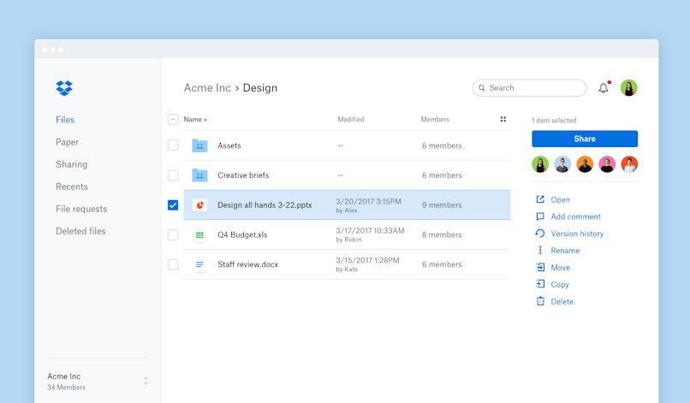This screenshot has height=403, width=690.
Task: Open the notifications bell icon
Action: [x=604, y=88]
